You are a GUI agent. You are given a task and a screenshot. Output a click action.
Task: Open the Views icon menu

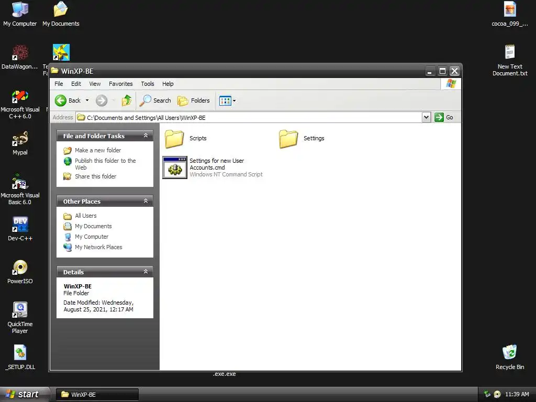pos(225,101)
